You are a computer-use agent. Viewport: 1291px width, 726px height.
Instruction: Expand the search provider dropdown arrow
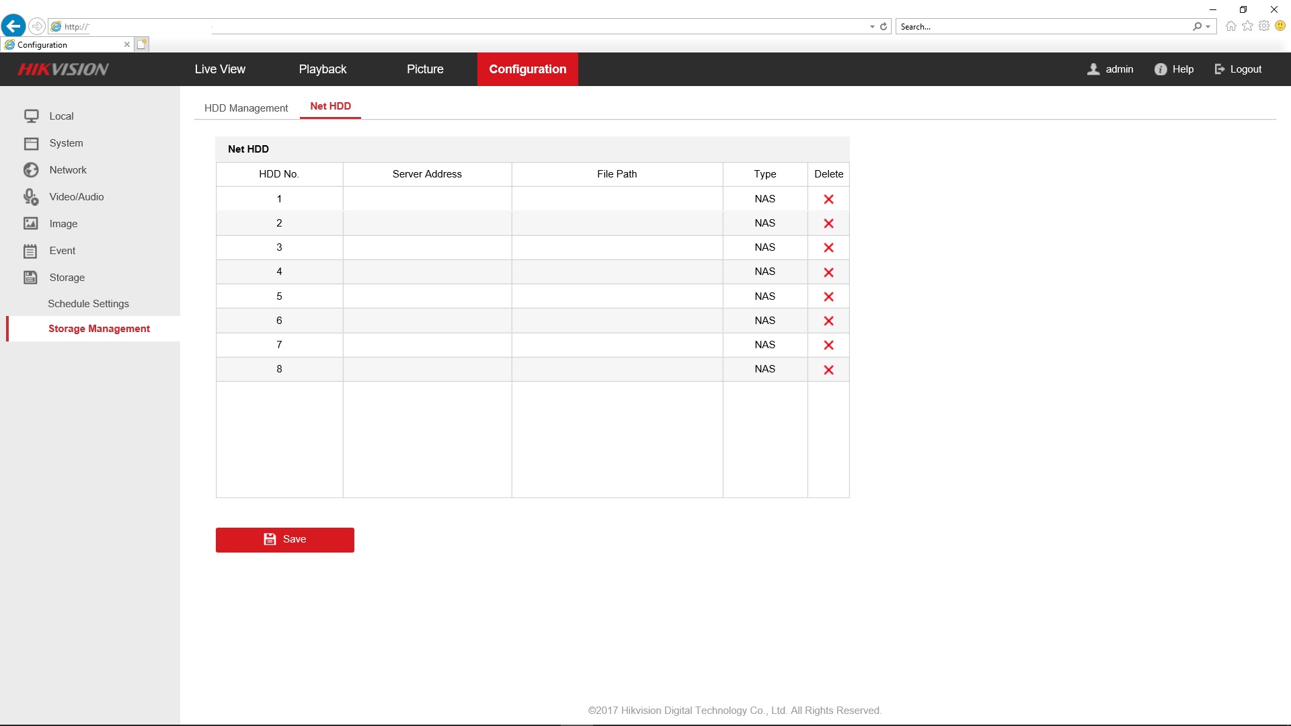1208,27
